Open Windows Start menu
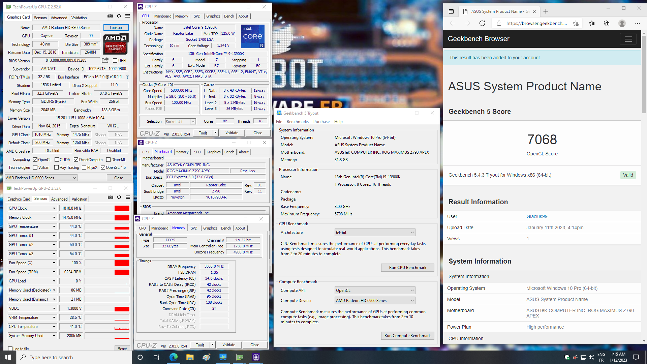 point(8,357)
